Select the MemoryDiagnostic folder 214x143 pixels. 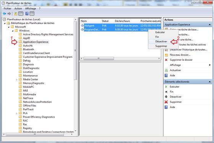34,83
